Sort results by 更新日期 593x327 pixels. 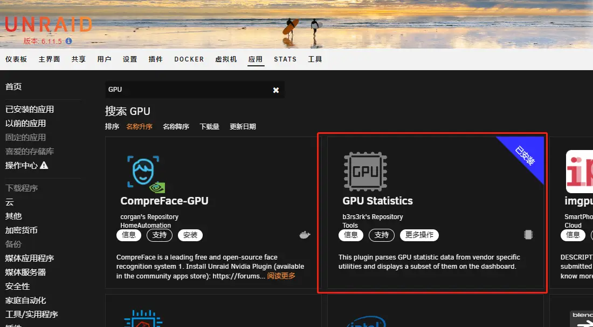click(243, 127)
